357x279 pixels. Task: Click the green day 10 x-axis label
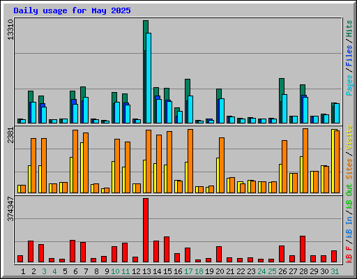pos(115,271)
